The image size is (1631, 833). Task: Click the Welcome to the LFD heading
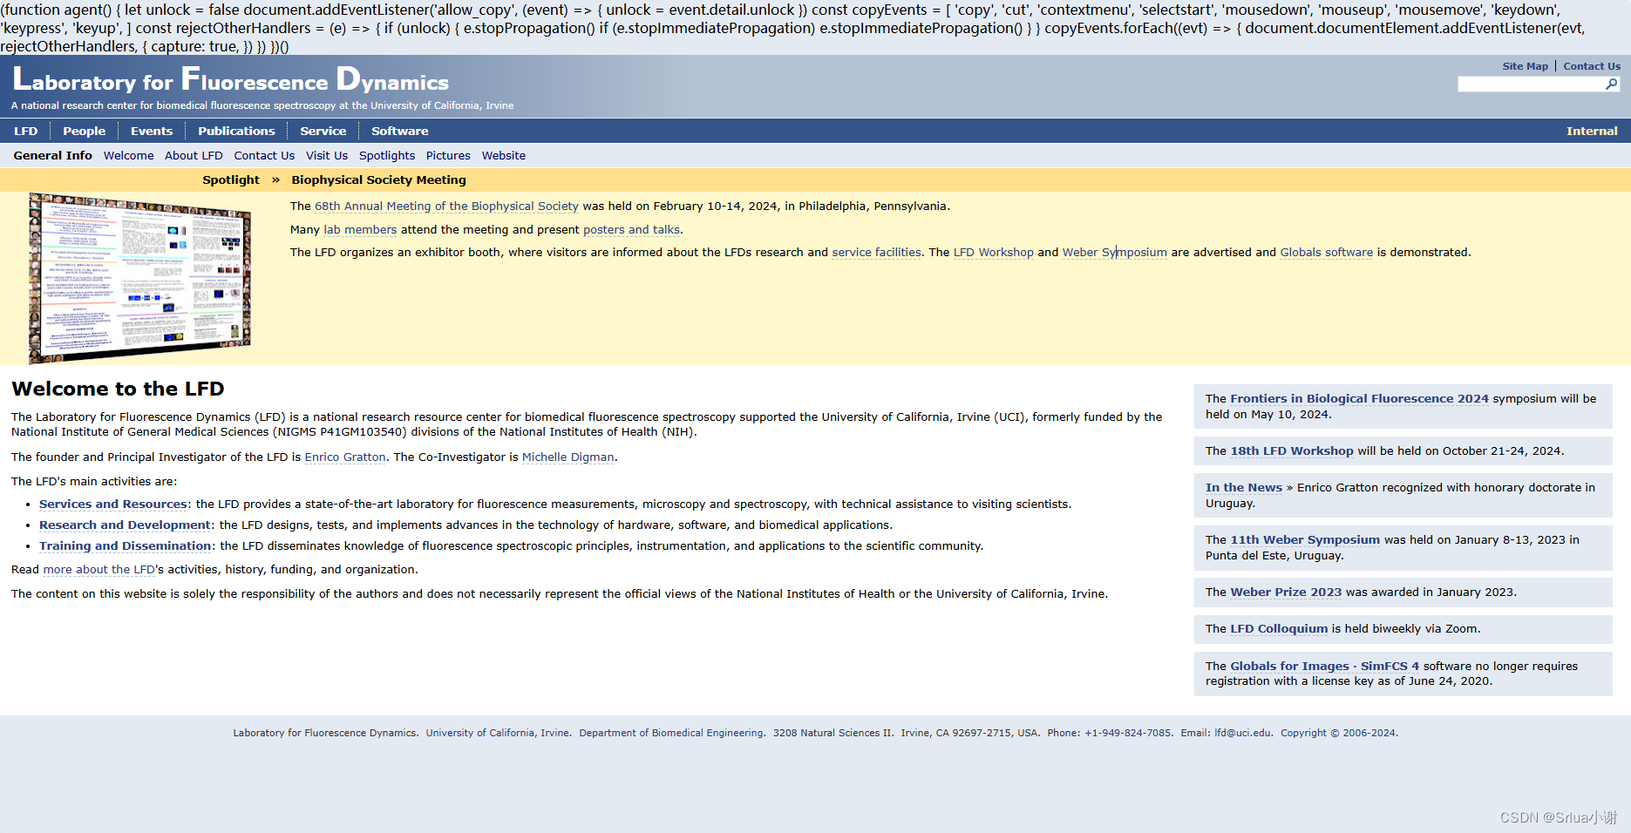[x=118, y=389]
